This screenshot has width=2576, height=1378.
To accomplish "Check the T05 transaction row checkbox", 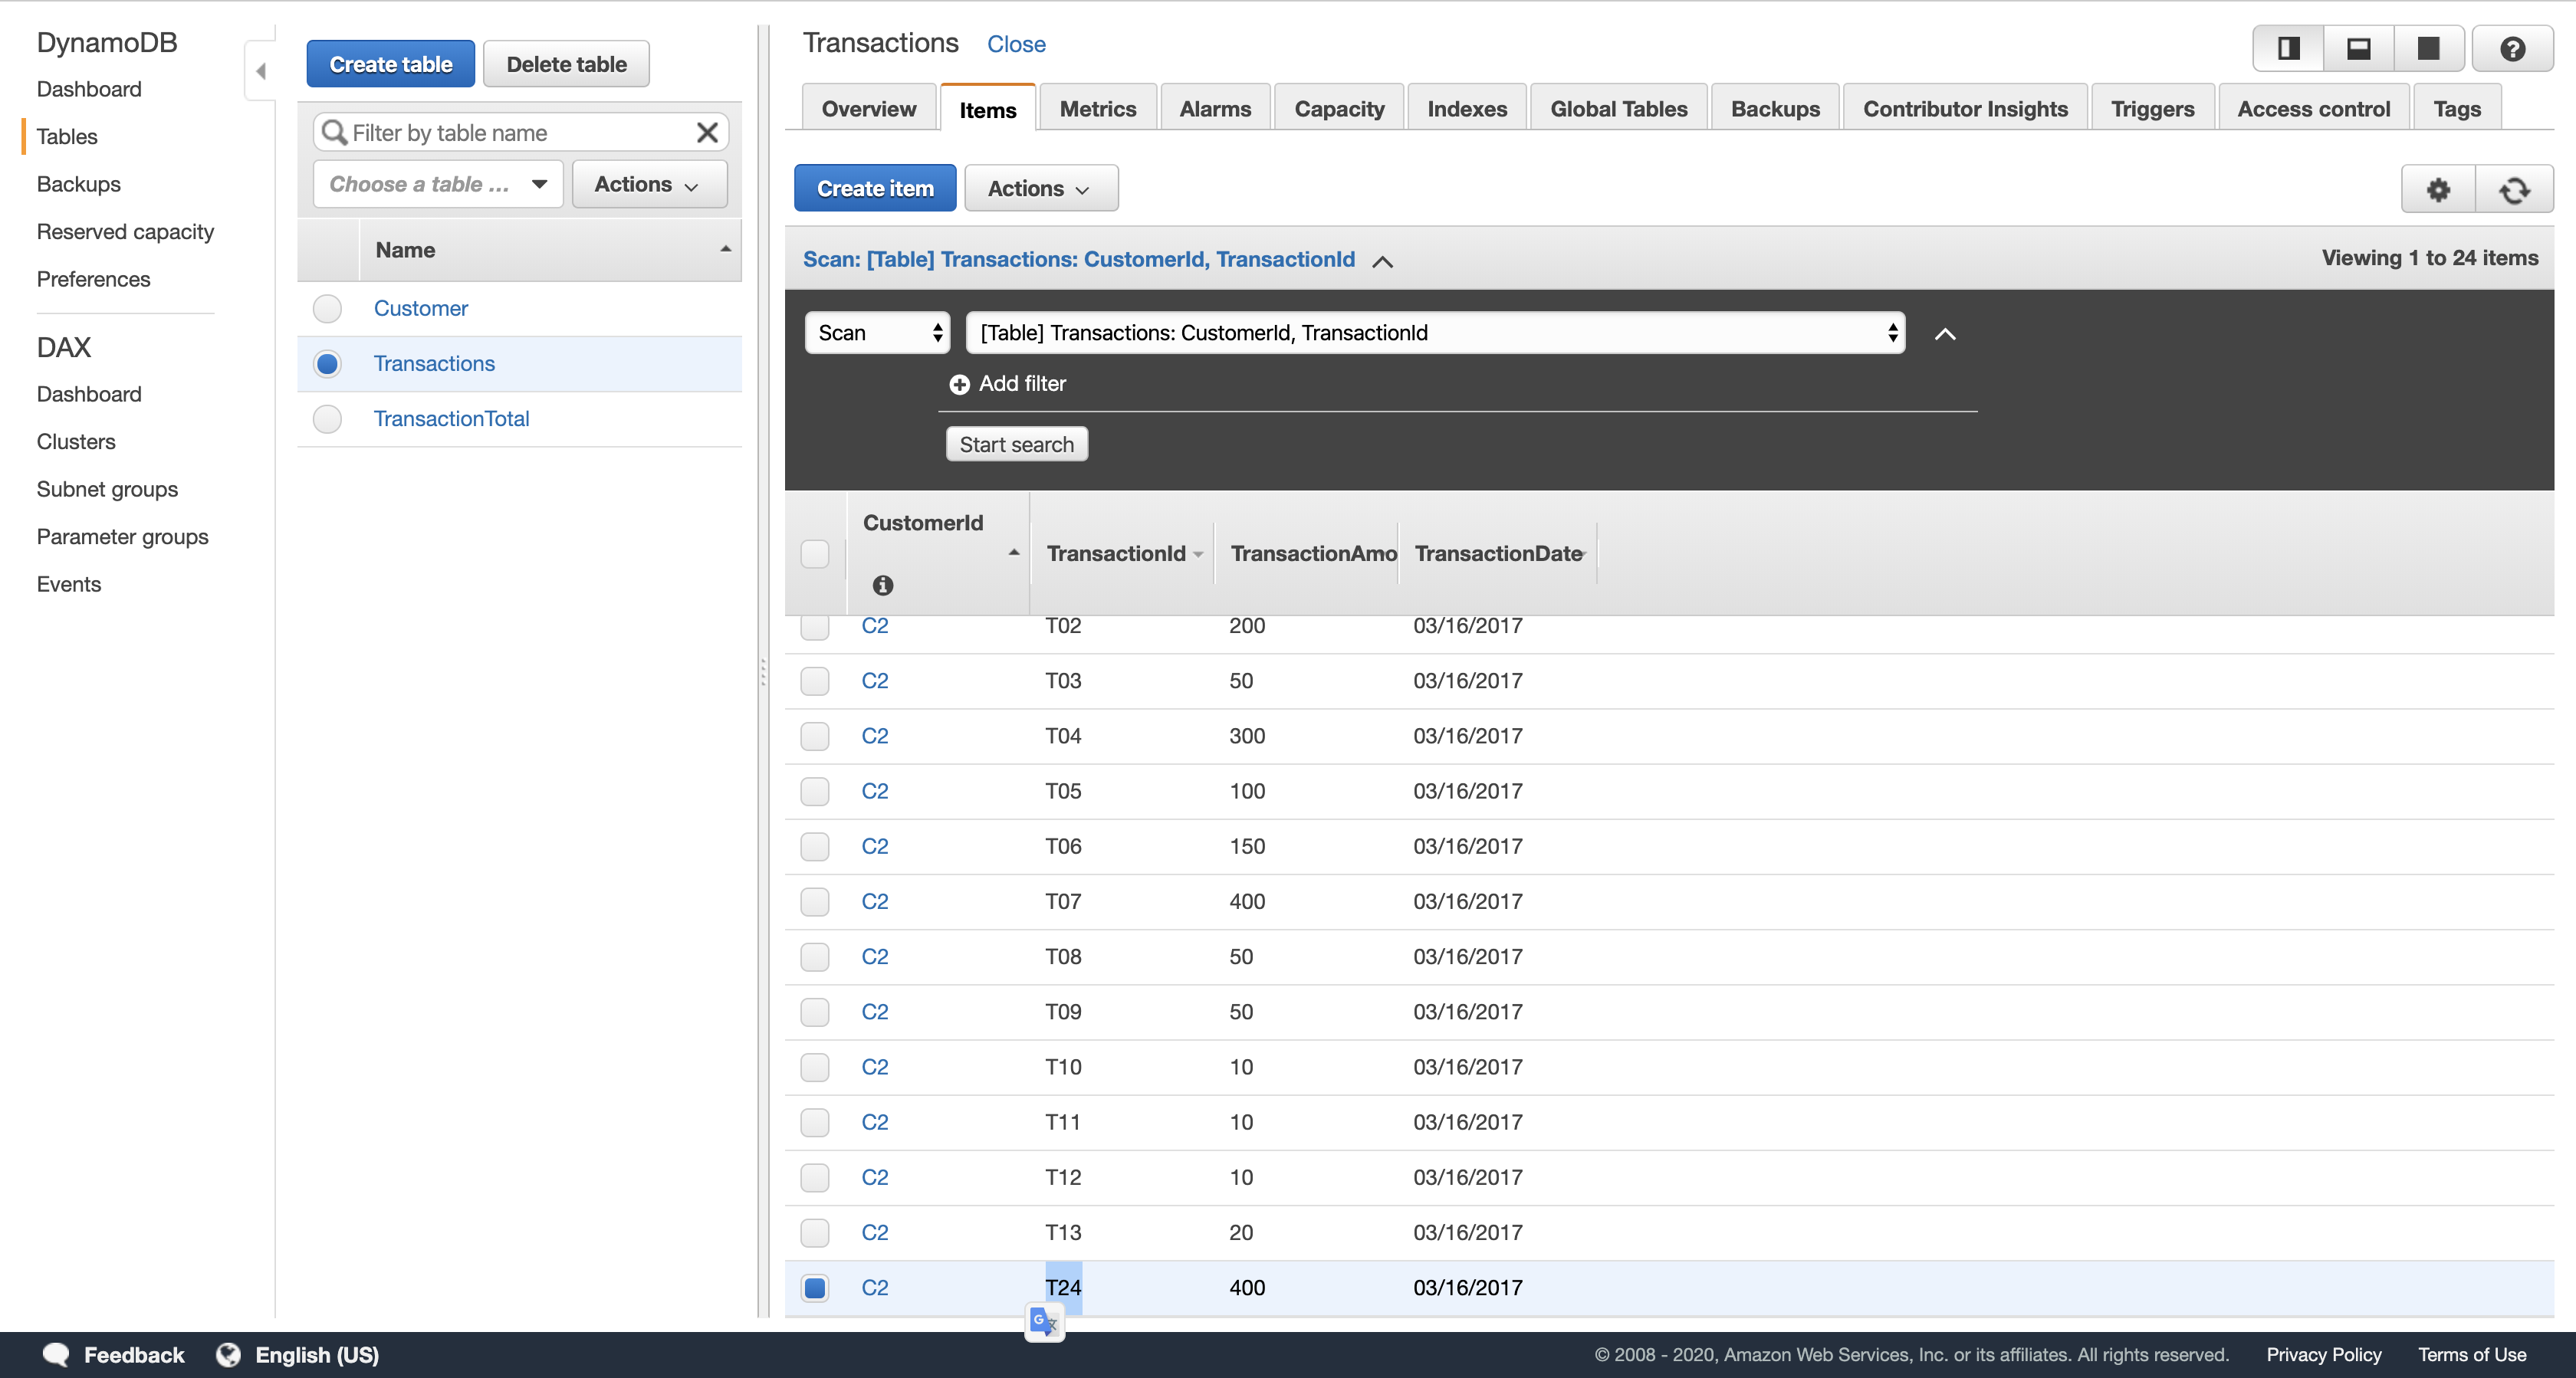I will tap(814, 792).
